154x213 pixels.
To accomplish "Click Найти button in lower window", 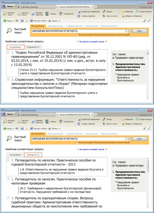I will (139, 139).
